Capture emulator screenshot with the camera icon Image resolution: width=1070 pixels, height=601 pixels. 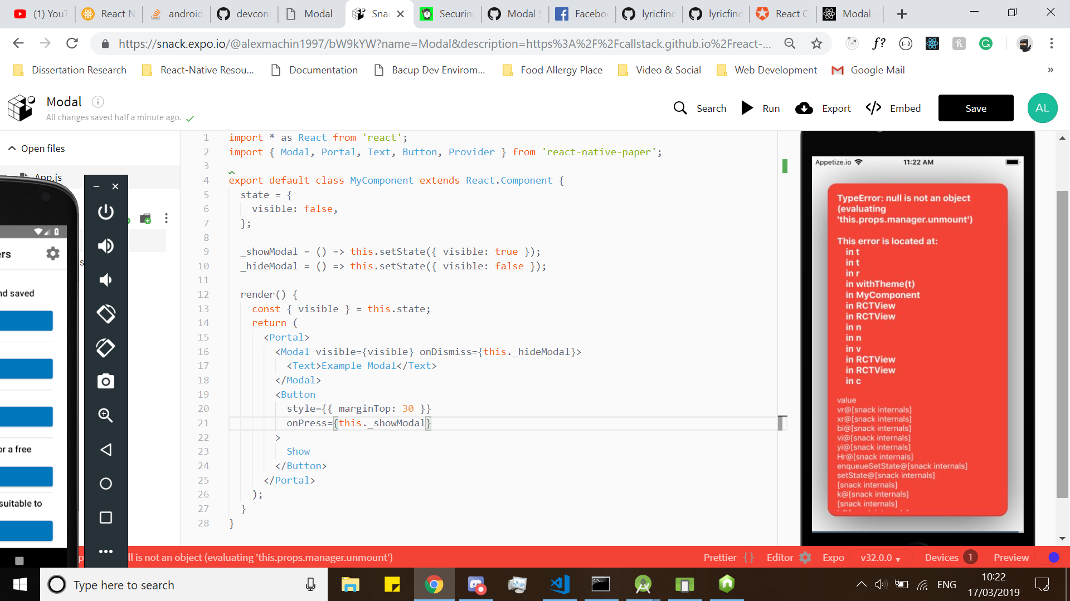pyautogui.click(x=106, y=381)
